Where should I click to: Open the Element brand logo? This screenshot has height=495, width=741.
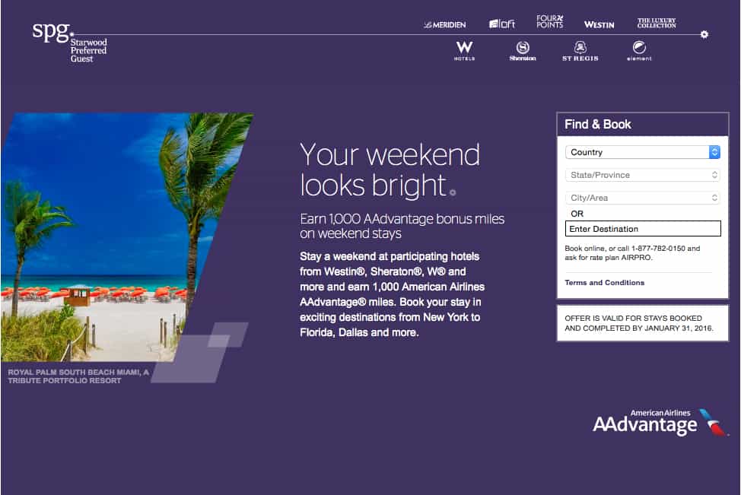(x=639, y=51)
